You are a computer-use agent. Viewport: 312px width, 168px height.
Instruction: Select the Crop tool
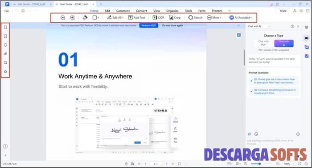coord(175,17)
